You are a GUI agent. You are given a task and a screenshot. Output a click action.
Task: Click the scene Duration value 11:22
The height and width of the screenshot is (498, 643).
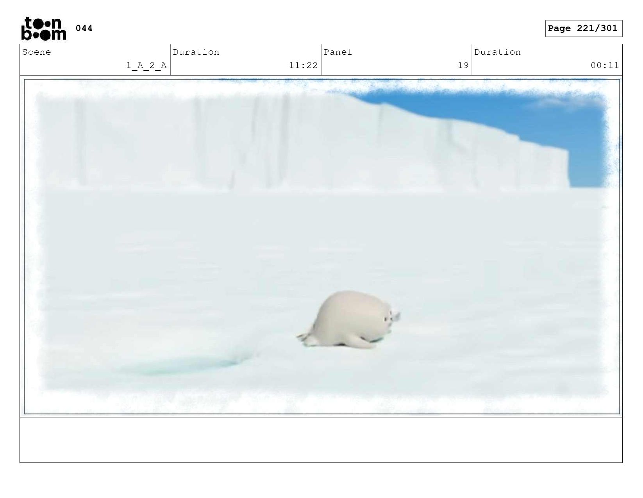(303, 65)
